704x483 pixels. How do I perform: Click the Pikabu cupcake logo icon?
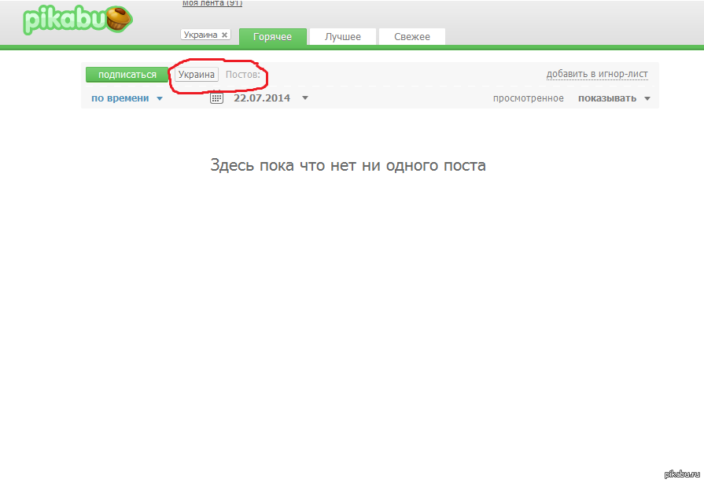[x=118, y=19]
